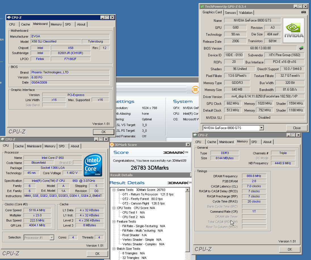Click the Core Speed 5116.4 MHz field
This screenshot has height=260, width=311.
coord(37,210)
